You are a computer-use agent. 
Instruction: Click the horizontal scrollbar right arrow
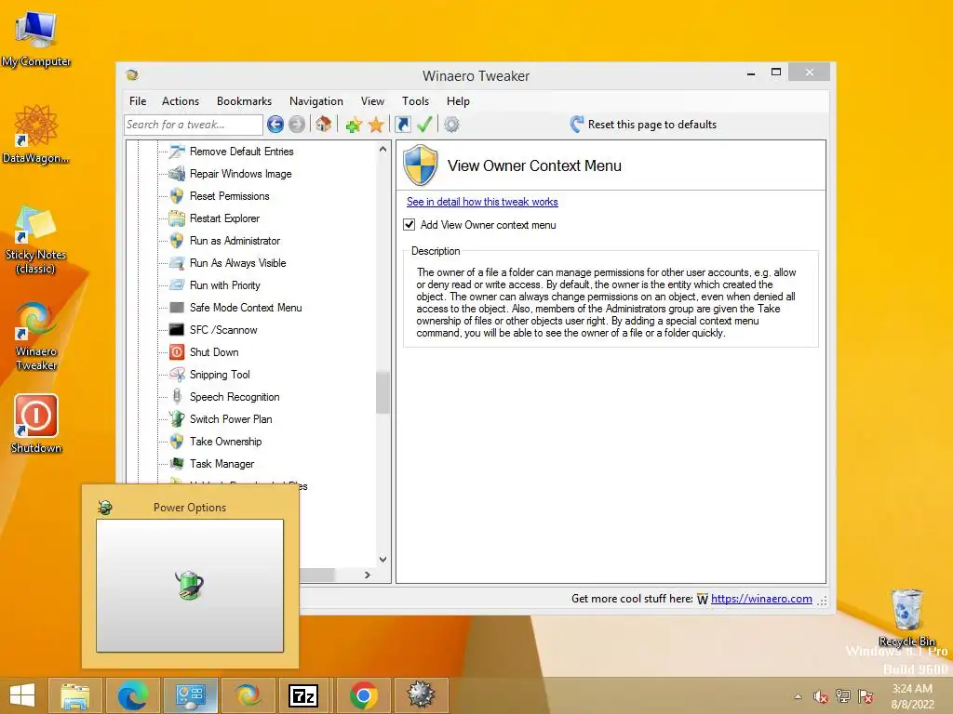(x=367, y=575)
